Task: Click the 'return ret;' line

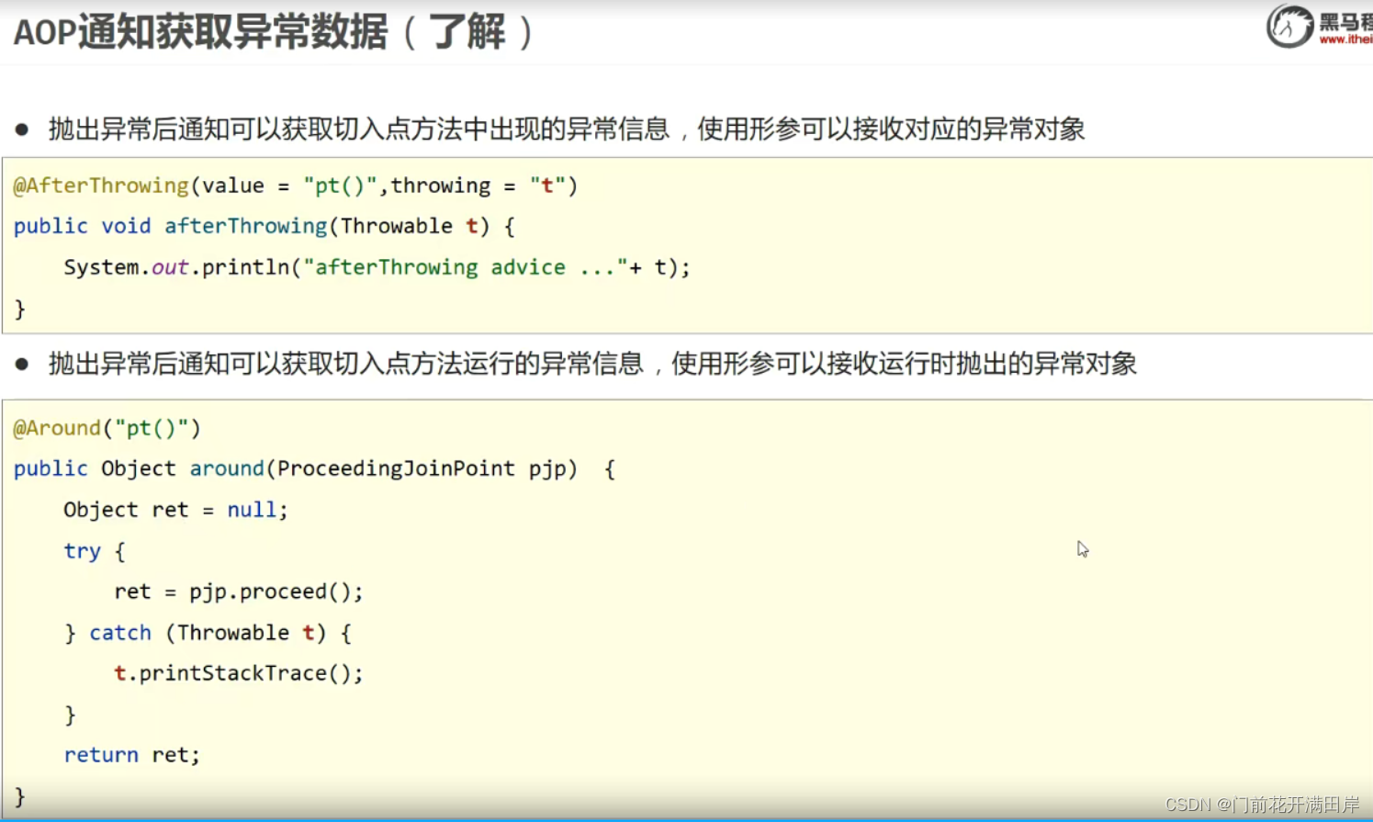Action: (131, 755)
